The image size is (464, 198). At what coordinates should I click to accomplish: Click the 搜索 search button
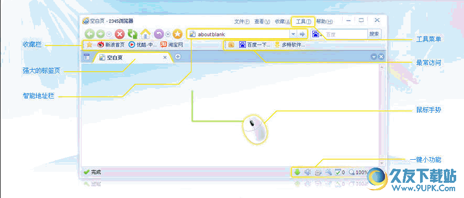(x=374, y=34)
